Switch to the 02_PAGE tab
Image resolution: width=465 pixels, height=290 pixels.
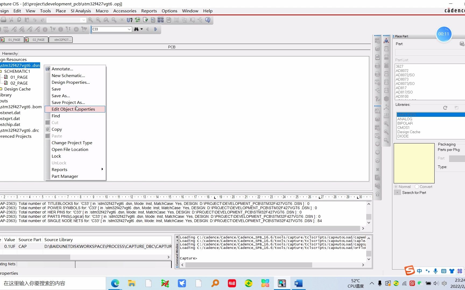pyautogui.click(x=36, y=40)
